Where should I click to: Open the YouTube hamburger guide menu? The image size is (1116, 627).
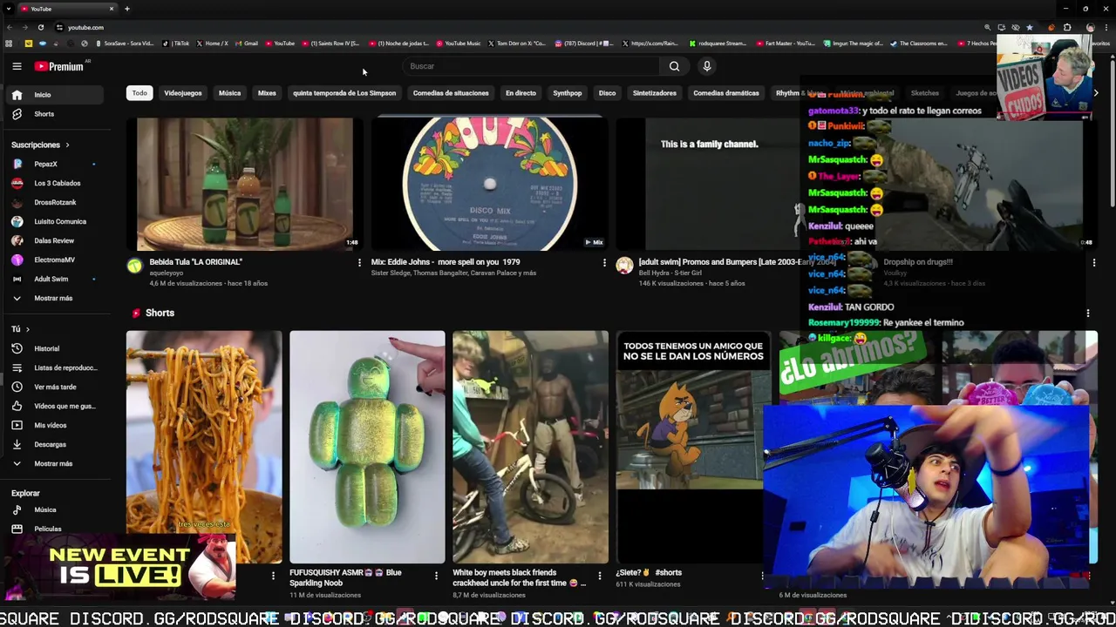[x=17, y=66]
